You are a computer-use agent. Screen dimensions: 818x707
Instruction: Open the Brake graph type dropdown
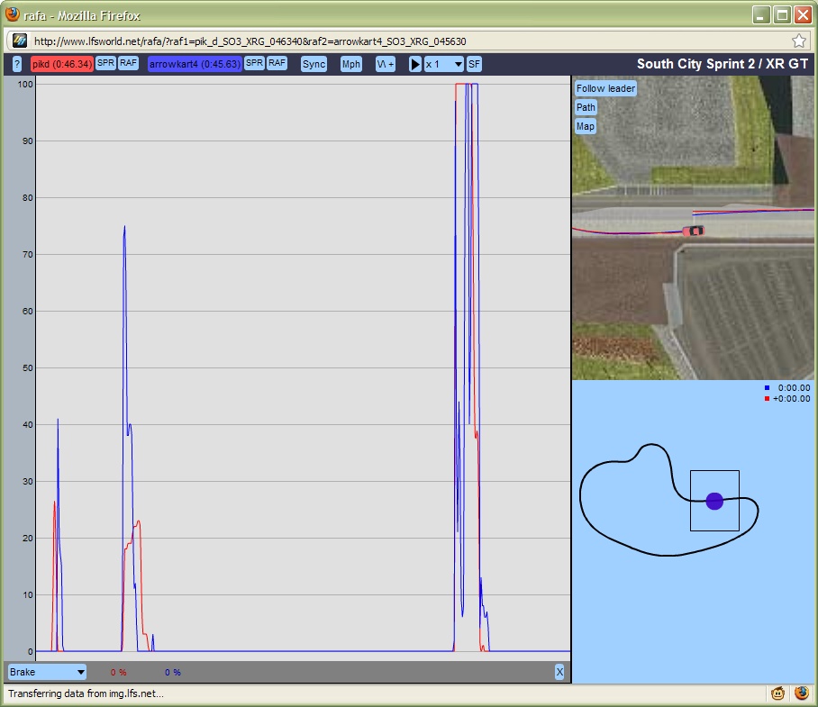(x=47, y=672)
